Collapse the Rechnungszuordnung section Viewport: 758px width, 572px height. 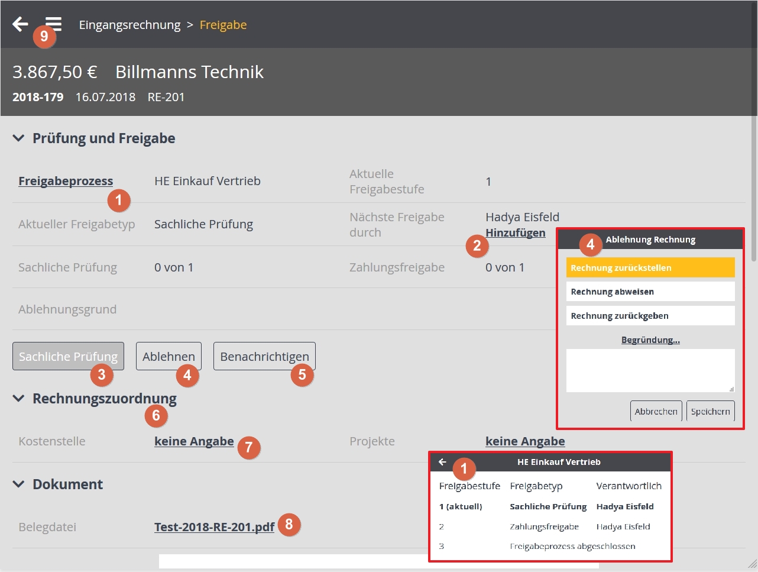pos(19,399)
